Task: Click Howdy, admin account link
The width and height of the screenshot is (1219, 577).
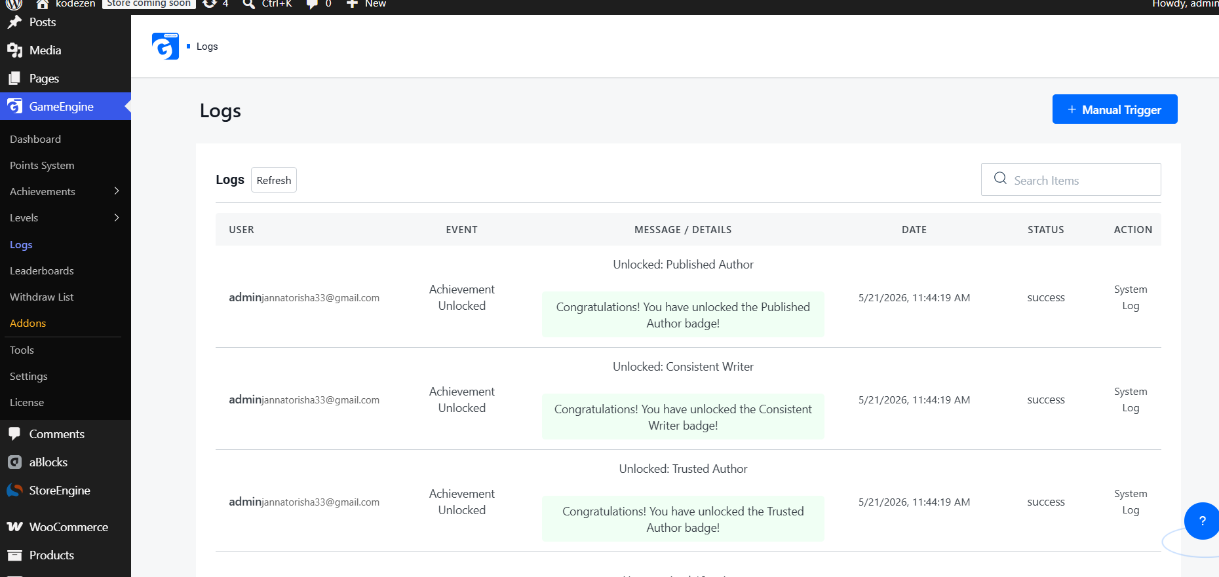Action: coord(1185,4)
